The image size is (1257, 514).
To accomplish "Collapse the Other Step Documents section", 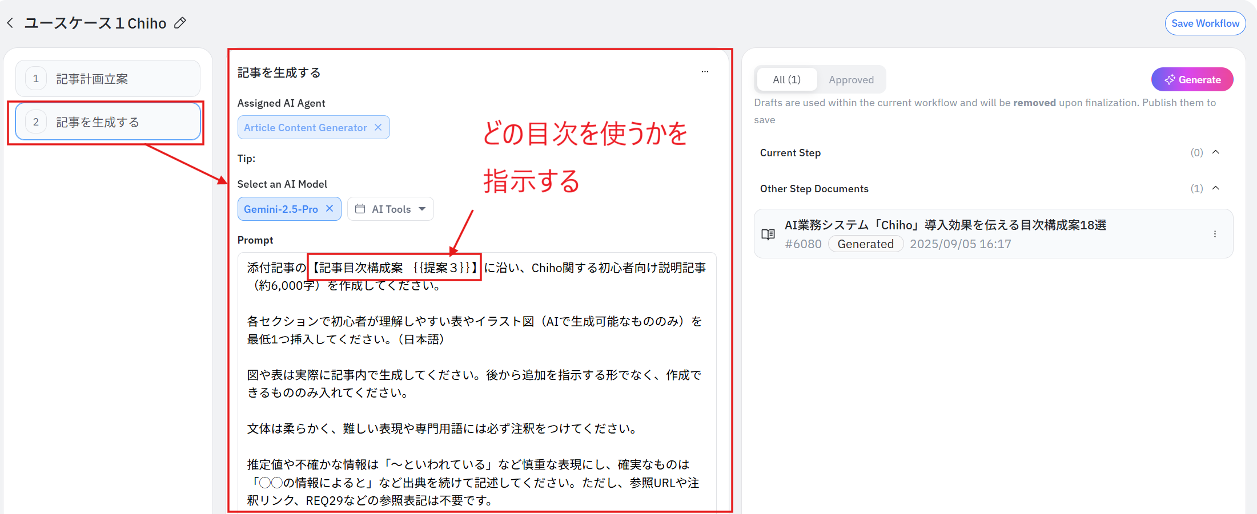I will pyautogui.click(x=1216, y=188).
